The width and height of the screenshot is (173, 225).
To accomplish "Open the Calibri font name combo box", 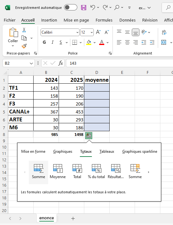I will coord(60,32).
